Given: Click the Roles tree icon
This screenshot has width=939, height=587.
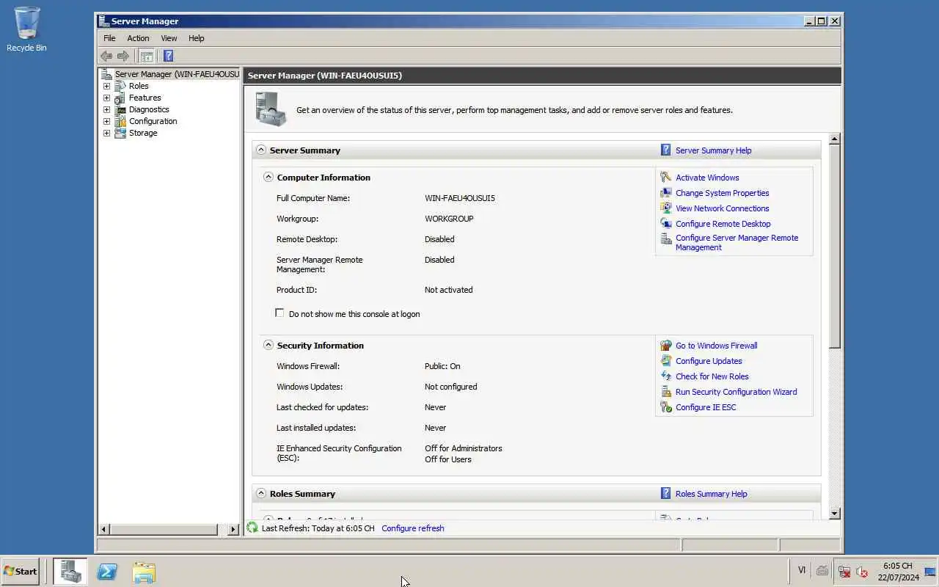Looking at the screenshot, I should pyautogui.click(x=120, y=86).
